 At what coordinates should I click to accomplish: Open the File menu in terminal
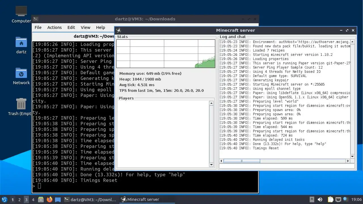click(38, 27)
